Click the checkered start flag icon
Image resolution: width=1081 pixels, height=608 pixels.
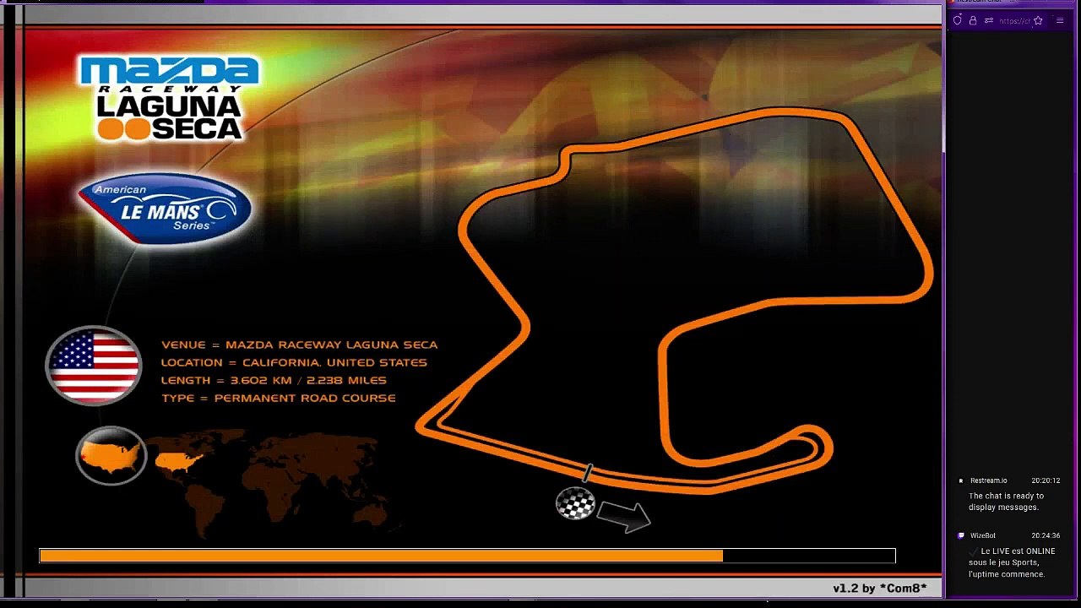point(575,503)
